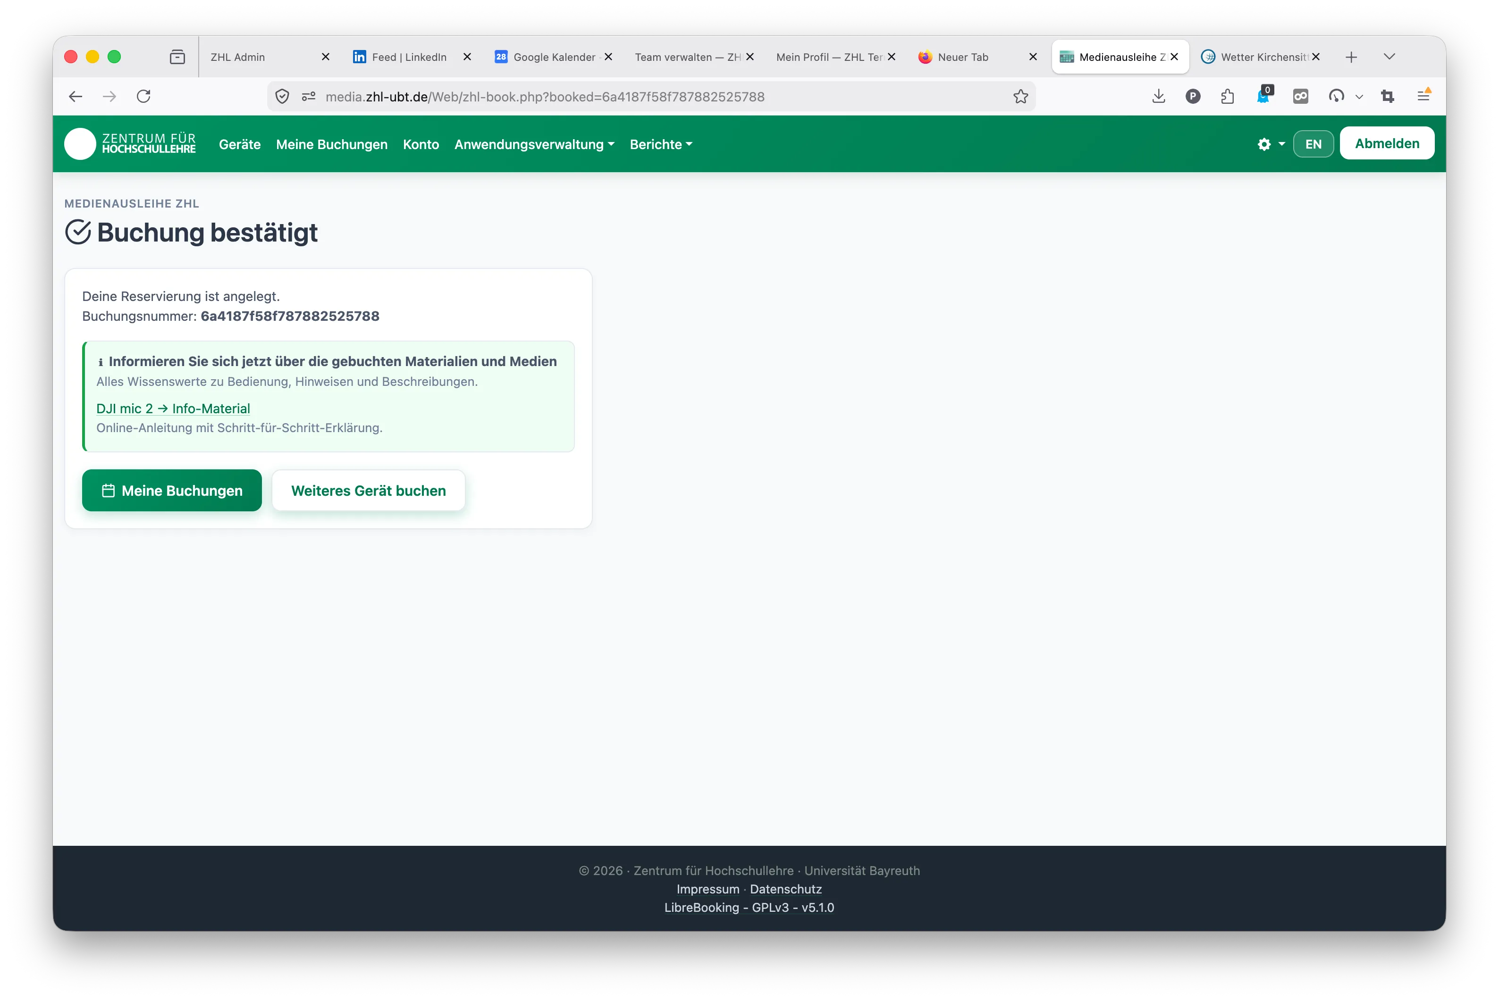Close the Google Kalender tab

pos(608,57)
